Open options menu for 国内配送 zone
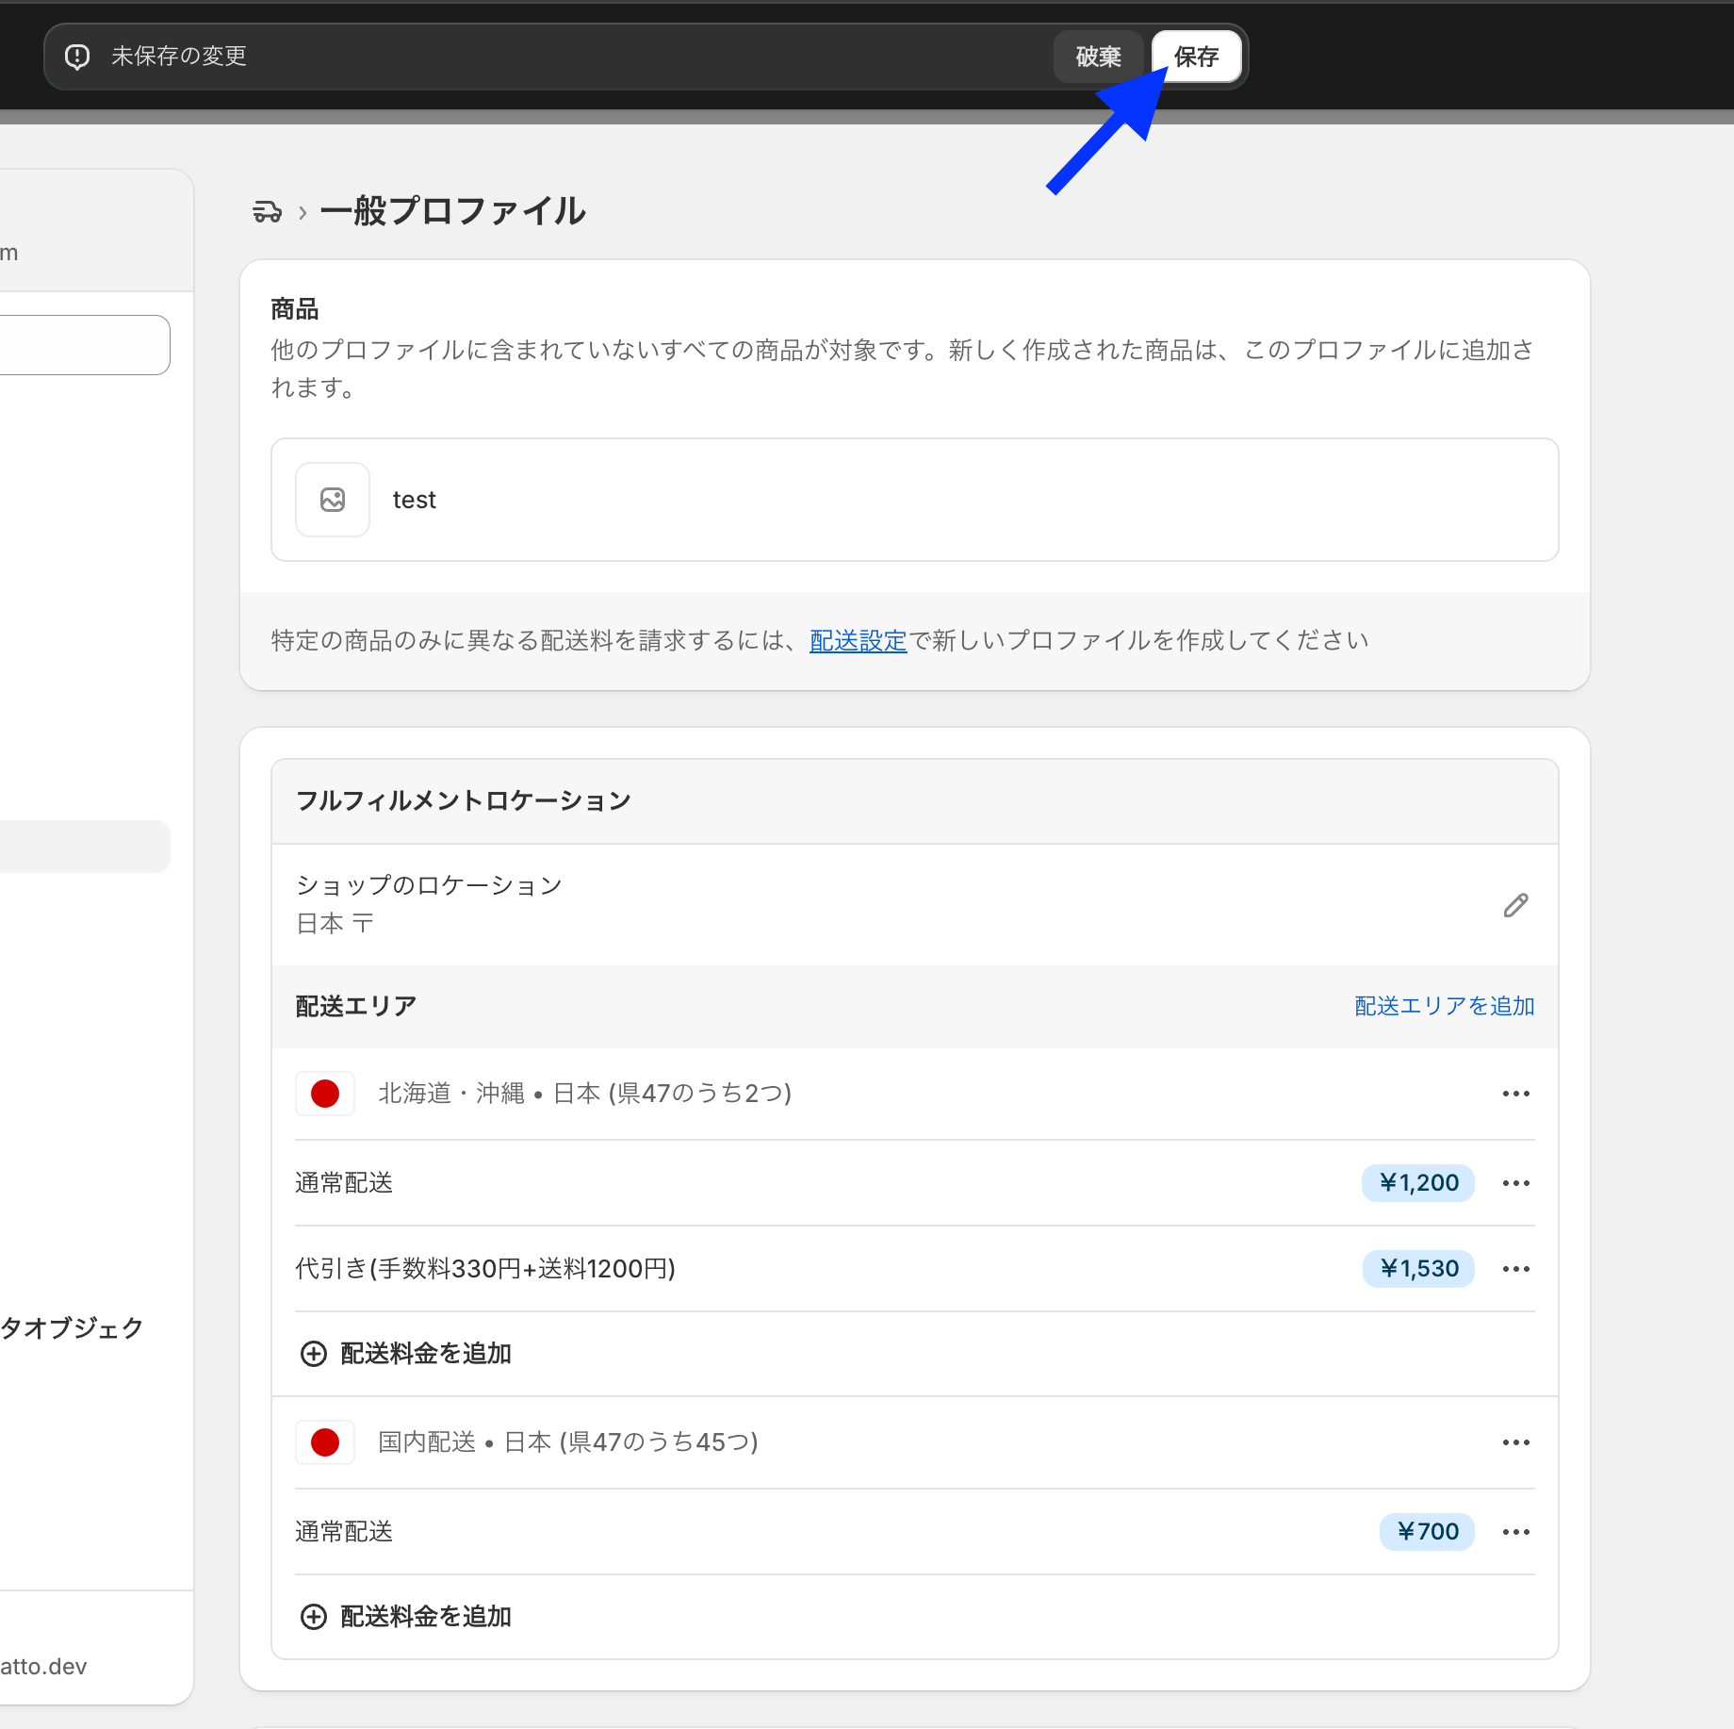This screenshot has width=1734, height=1729. (x=1515, y=1442)
